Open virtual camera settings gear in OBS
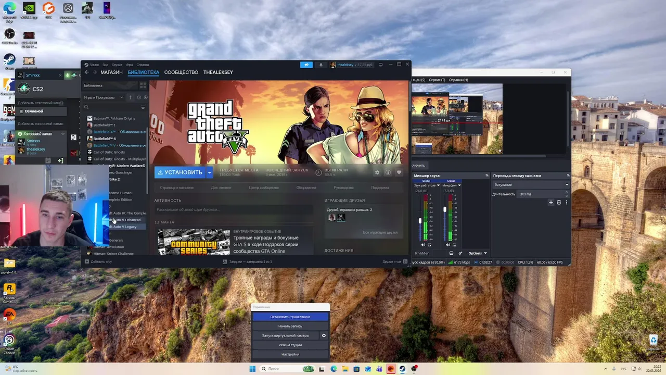666x375 pixels. click(x=324, y=335)
